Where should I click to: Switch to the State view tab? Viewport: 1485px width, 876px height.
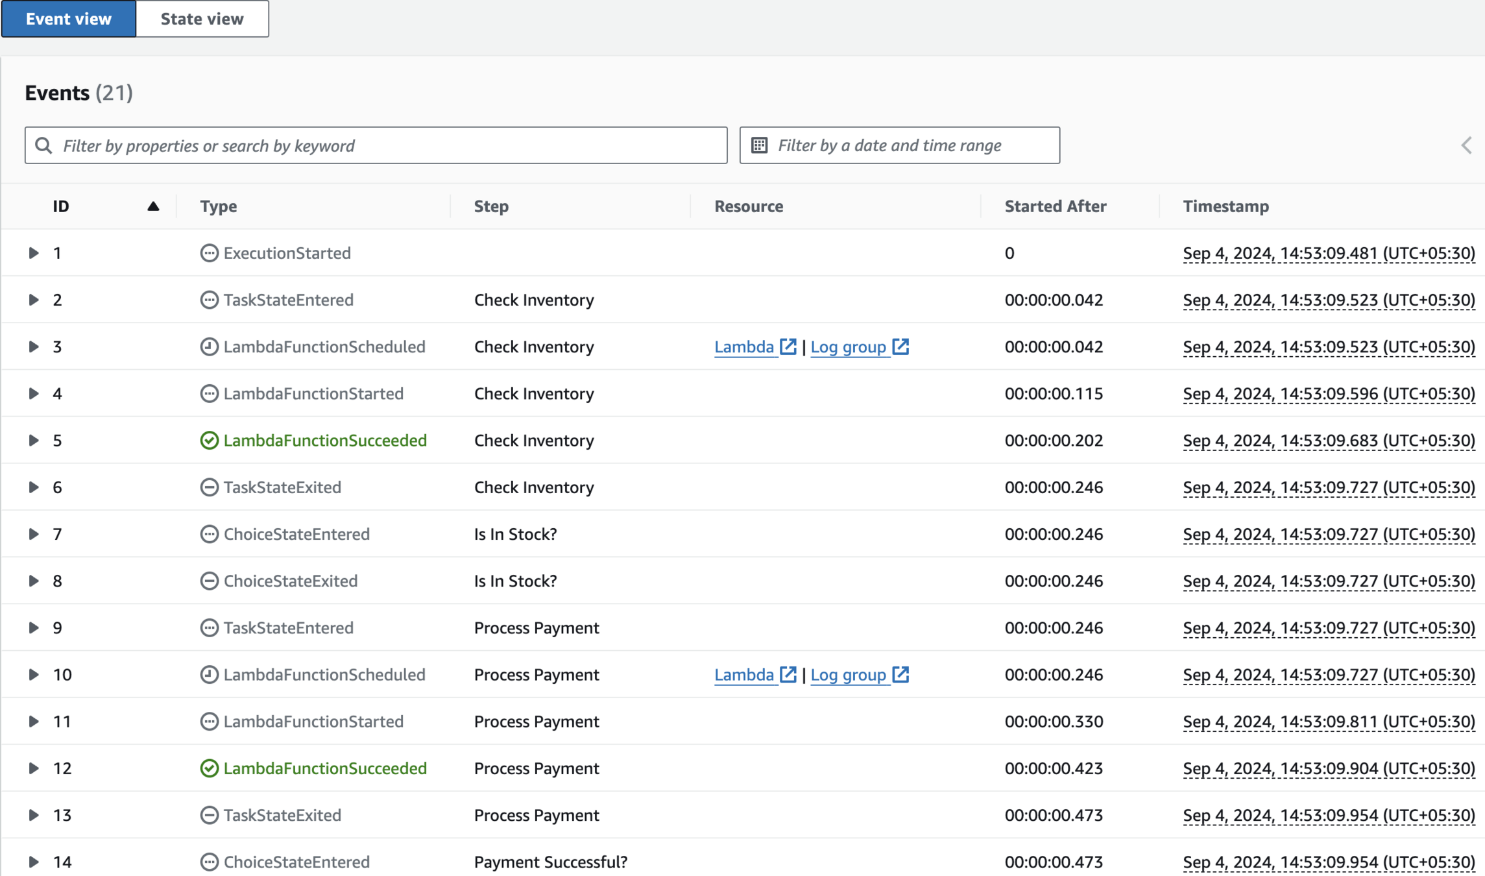pyautogui.click(x=202, y=19)
